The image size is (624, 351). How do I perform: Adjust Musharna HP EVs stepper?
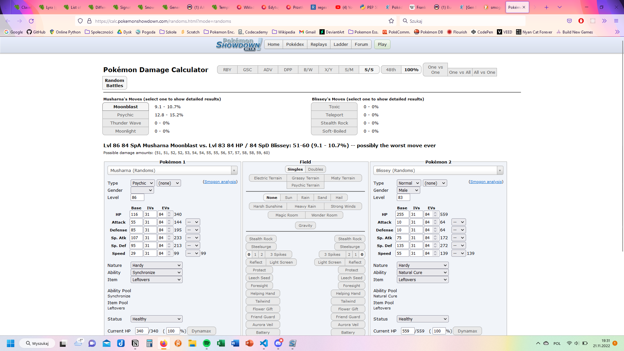point(169,214)
